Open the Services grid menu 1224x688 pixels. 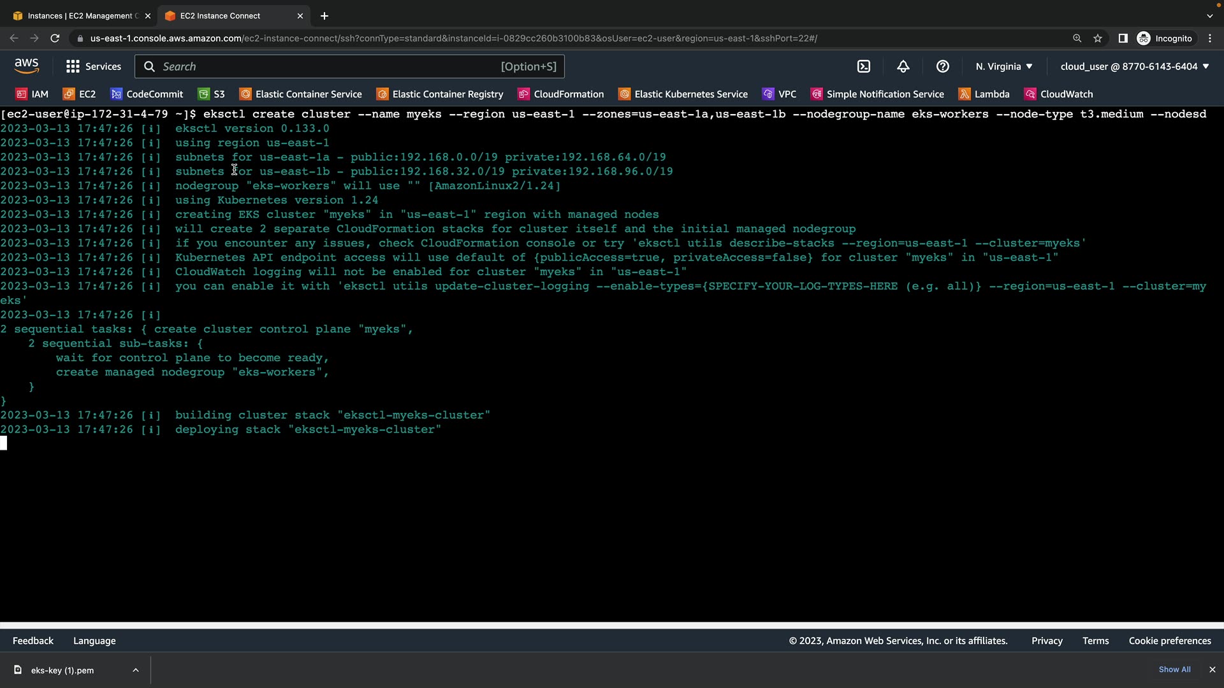point(93,66)
